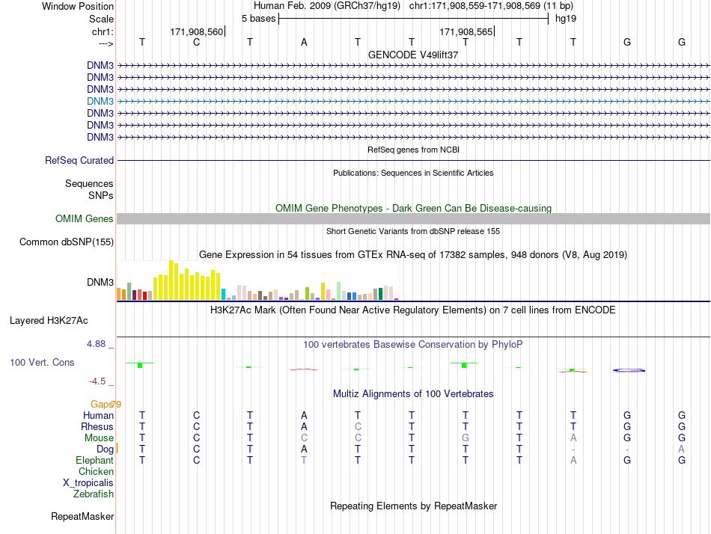Open Short Genetic Variants from dbSNP title
Viewport: 711px width, 534px height.
click(x=413, y=231)
